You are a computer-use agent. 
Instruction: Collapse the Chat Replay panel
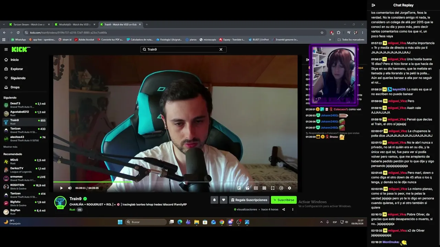(x=373, y=5)
